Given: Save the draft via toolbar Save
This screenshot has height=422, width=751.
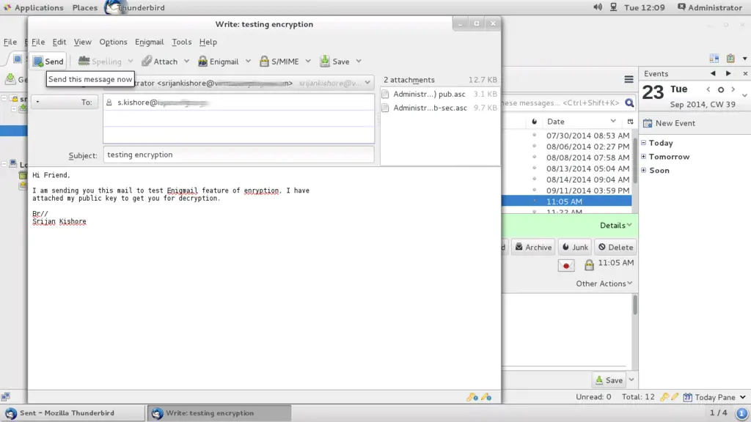Looking at the screenshot, I should [334, 62].
